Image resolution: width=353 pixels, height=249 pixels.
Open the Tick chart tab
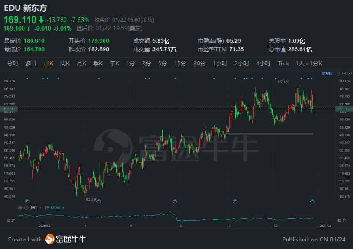coord(283,64)
